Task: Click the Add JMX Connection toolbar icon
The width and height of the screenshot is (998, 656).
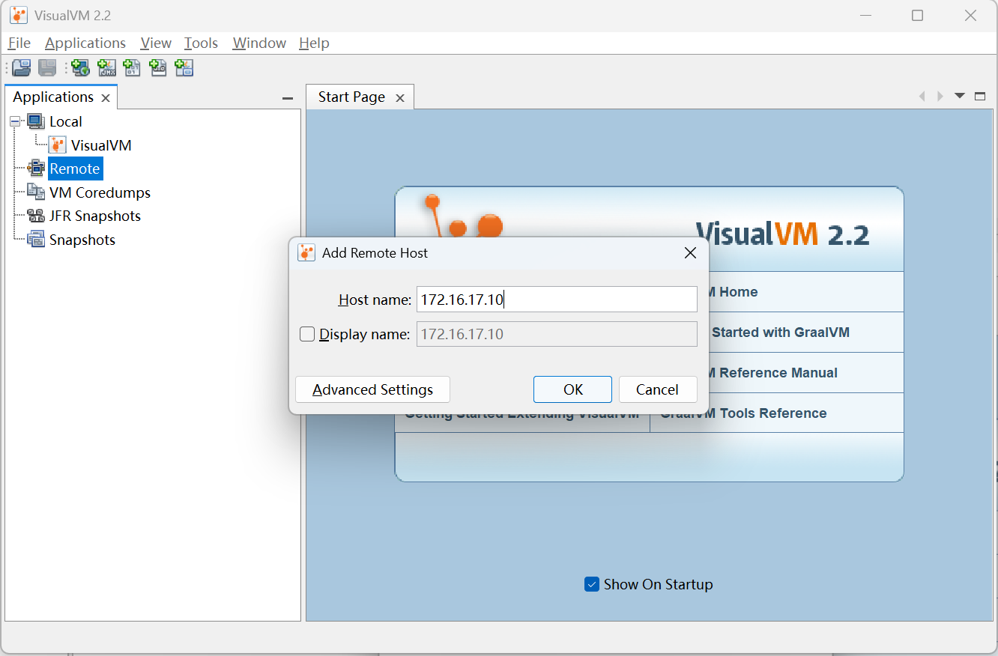Action: [106, 68]
